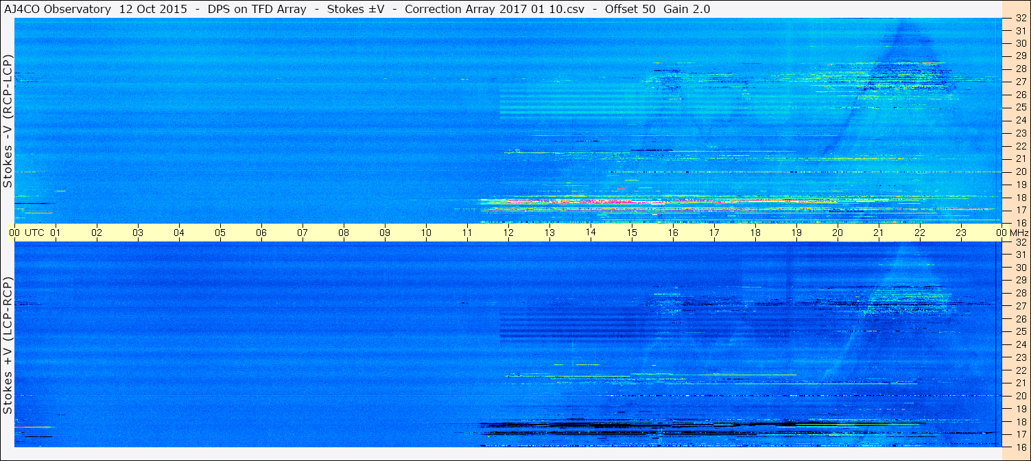Select the 02 hour marker on time axis

[97, 233]
